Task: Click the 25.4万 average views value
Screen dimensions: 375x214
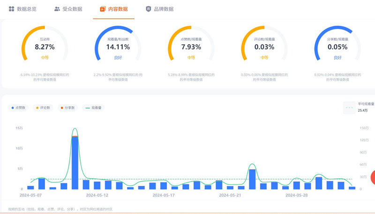Action: coord(363,111)
